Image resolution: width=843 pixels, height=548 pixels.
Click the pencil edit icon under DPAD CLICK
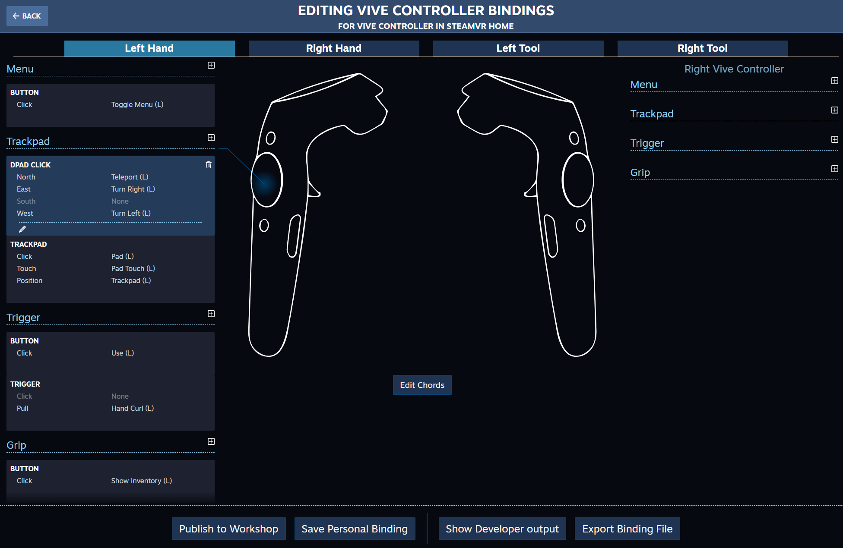point(22,229)
